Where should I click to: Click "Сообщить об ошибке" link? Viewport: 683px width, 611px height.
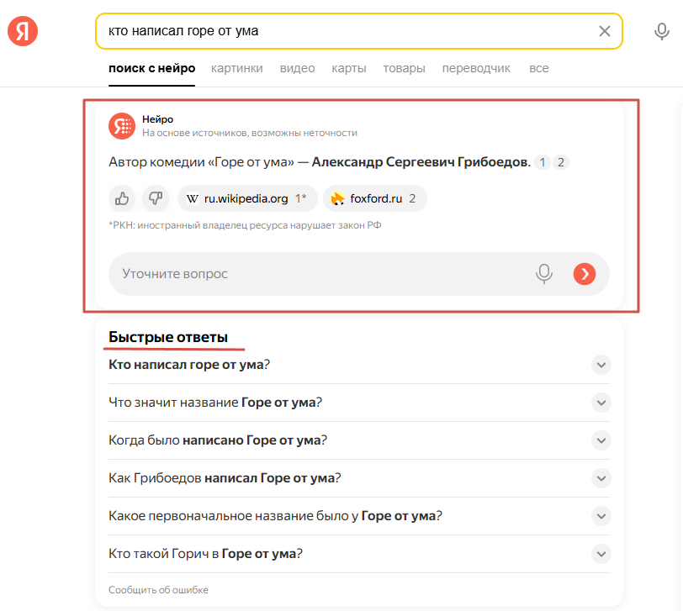coord(158,590)
